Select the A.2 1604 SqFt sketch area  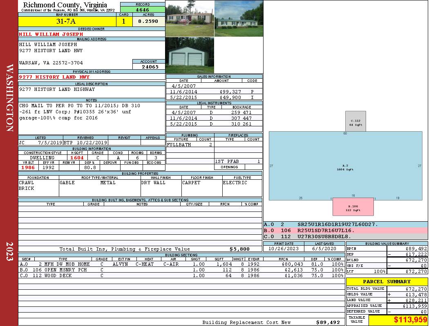345,166
